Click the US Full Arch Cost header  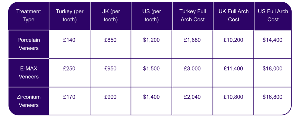coord(273,16)
